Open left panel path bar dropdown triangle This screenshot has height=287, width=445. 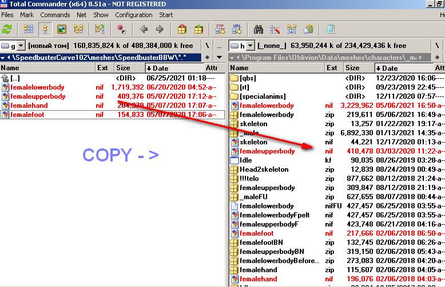coord(2,58)
